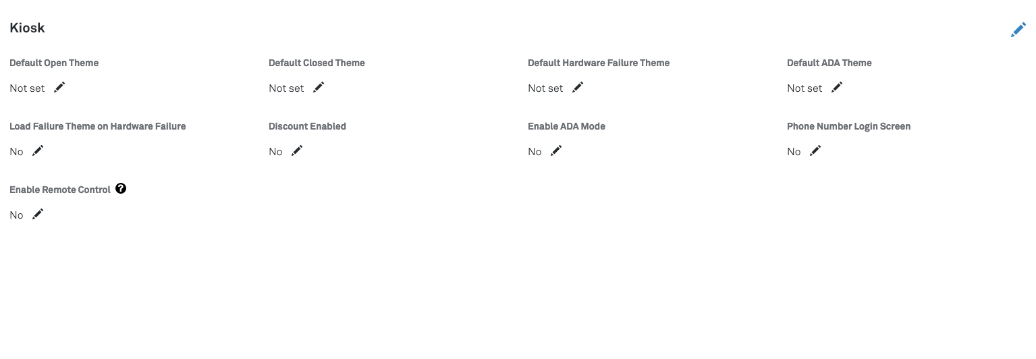Click the "No" value under Enable Remote Control
The width and height of the screenshot is (1036, 359).
[x=16, y=215]
